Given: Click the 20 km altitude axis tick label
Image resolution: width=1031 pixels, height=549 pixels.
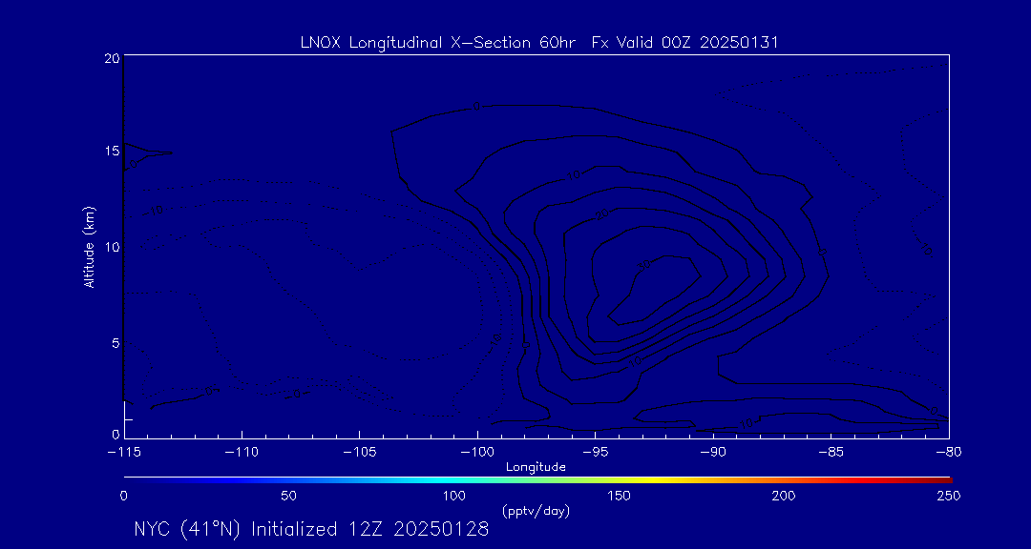Looking at the screenshot, I should [x=112, y=58].
